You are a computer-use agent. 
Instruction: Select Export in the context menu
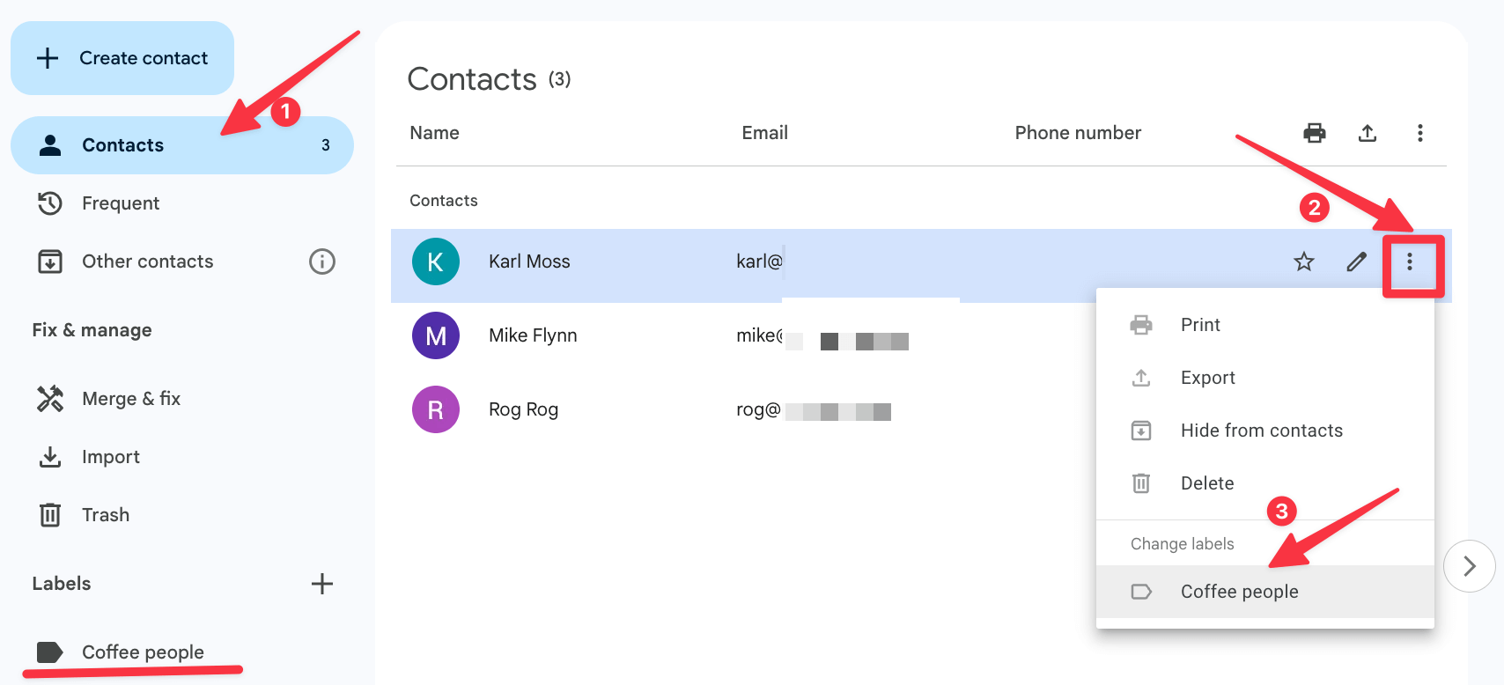(1265, 378)
